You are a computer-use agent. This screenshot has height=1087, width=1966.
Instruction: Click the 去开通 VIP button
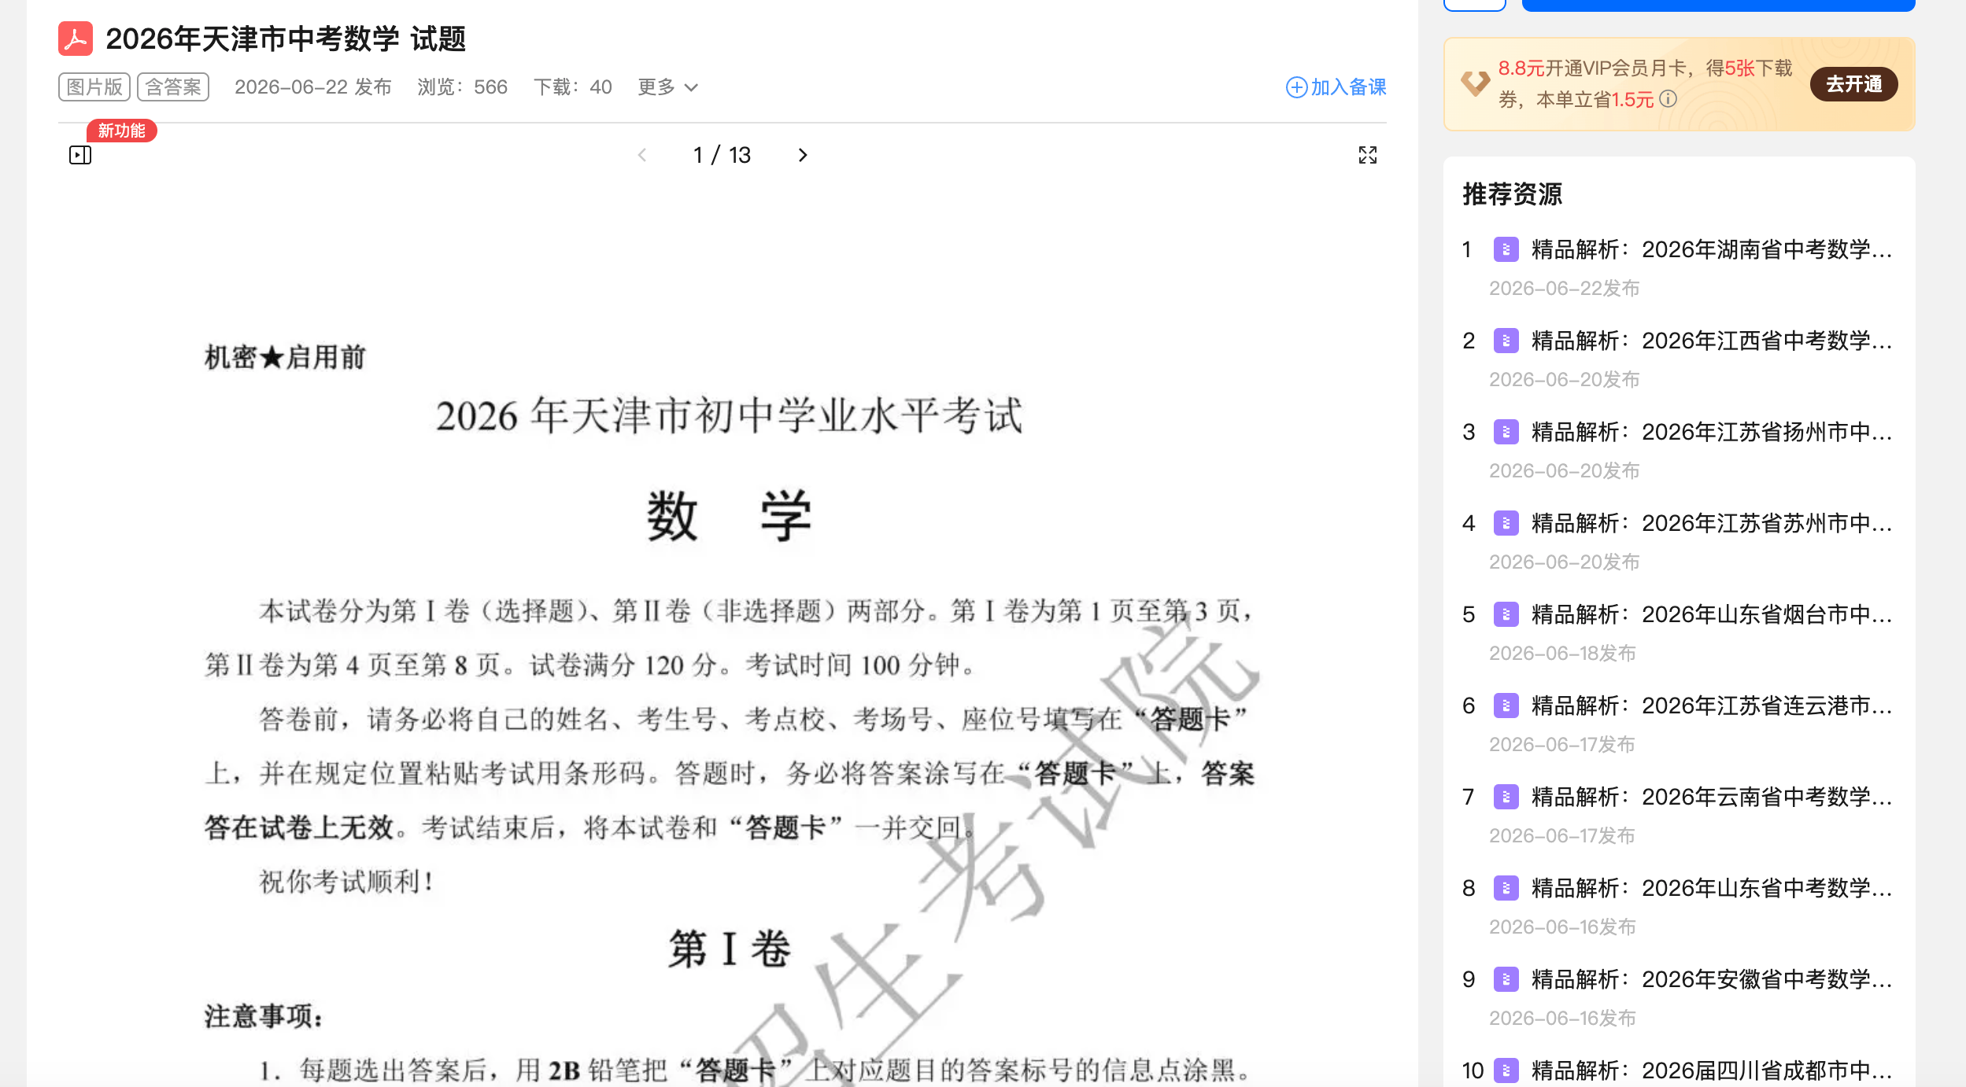[x=1853, y=84]
